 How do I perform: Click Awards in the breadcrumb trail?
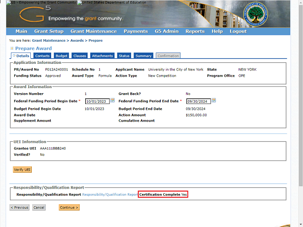pyautogui.click(x=78, y=41)
